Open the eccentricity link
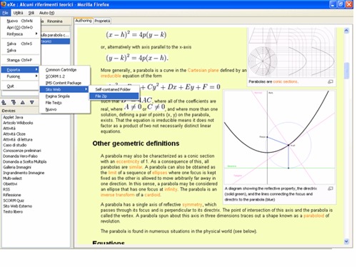The width and height of the screenshot is (357, 267). point(128,161)
